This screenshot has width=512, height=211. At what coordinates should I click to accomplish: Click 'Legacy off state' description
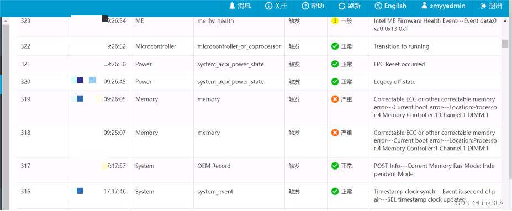tap(394, 82)
